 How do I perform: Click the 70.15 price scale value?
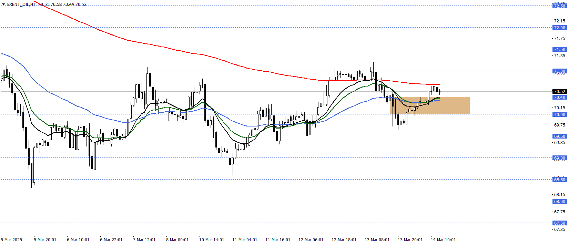559,108
